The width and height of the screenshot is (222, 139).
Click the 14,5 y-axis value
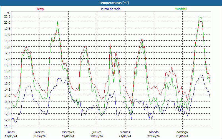point(7,89)
